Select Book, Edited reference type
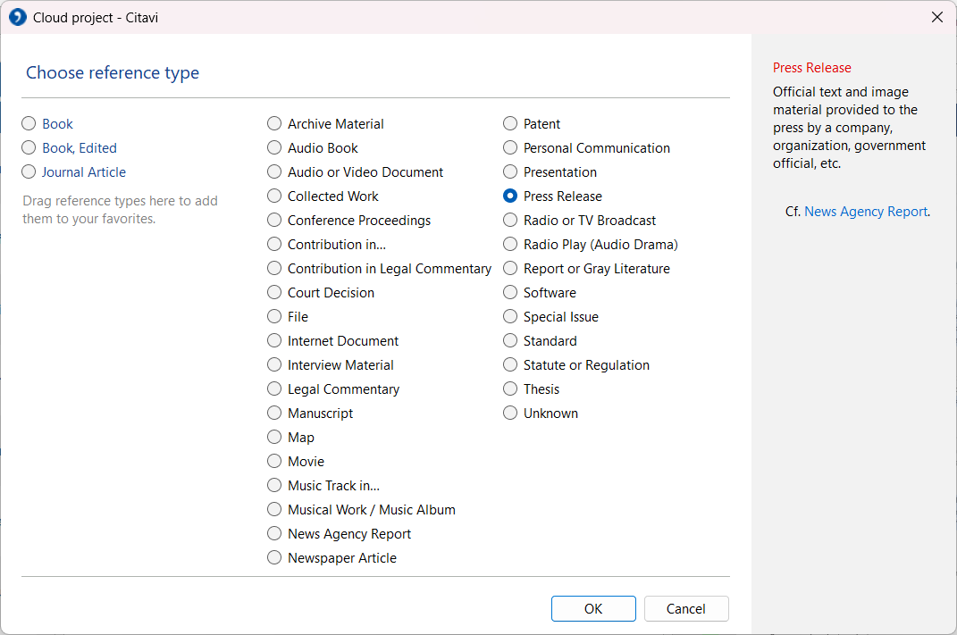This screenshot has height=635, width=957. [x=29, y=148]
